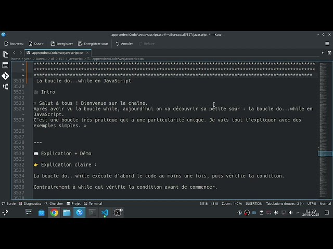Click text 'Explication claire :'

pyautogui.click(x=69, y=164)
